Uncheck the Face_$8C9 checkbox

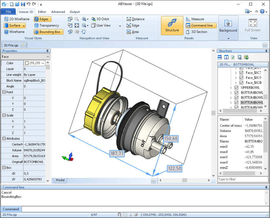(241, 78)
